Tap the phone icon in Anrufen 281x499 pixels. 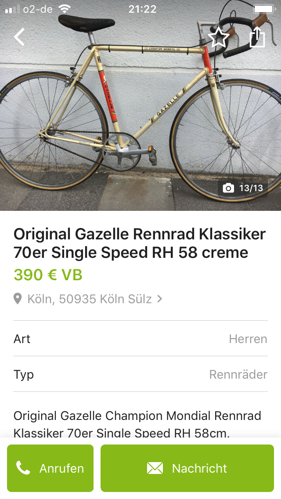[x=23, y=468]
